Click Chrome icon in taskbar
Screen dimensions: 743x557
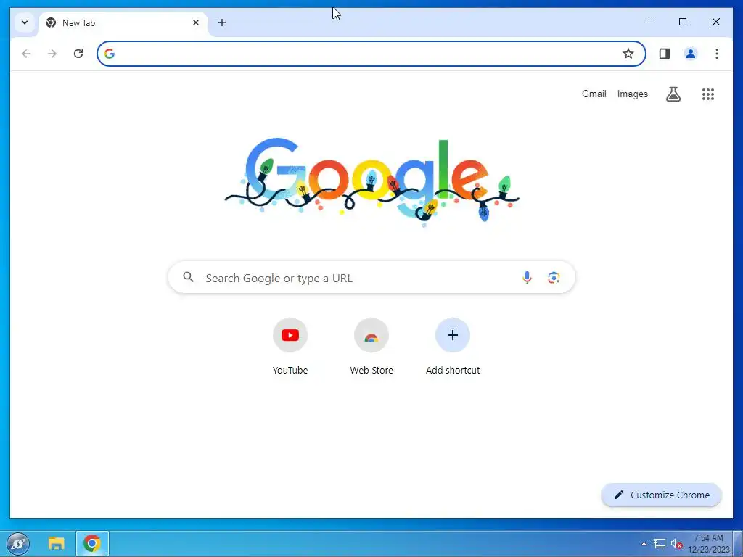tap(92, 544)
